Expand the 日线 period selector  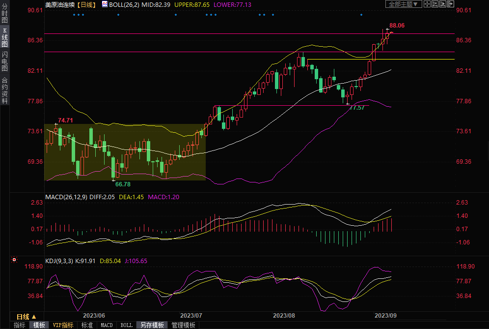coord(27,316)
